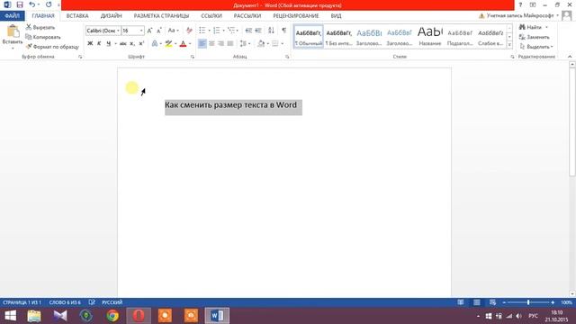Toggle show paragraph marks (¶)
The width and height of the screenshot is (576, 324).
pos(284,31)
